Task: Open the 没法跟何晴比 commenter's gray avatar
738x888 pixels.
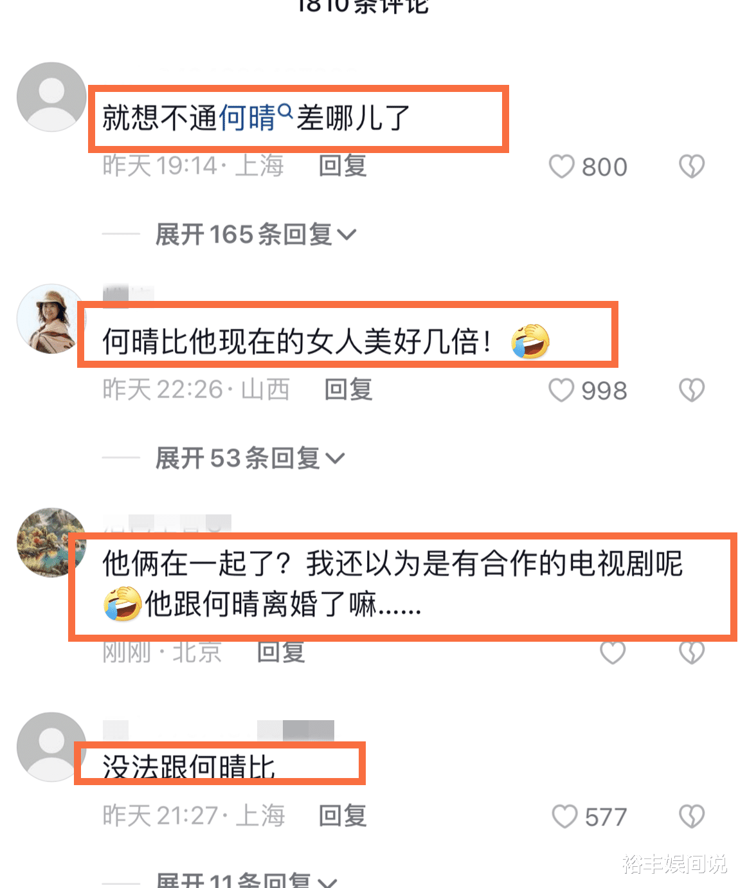Action: coord(50,747)
